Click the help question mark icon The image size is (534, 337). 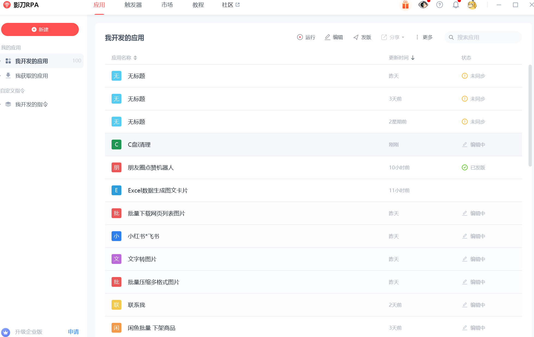(x=439, y=5)
